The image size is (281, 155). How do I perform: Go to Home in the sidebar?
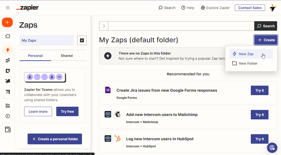click(8, 36)
